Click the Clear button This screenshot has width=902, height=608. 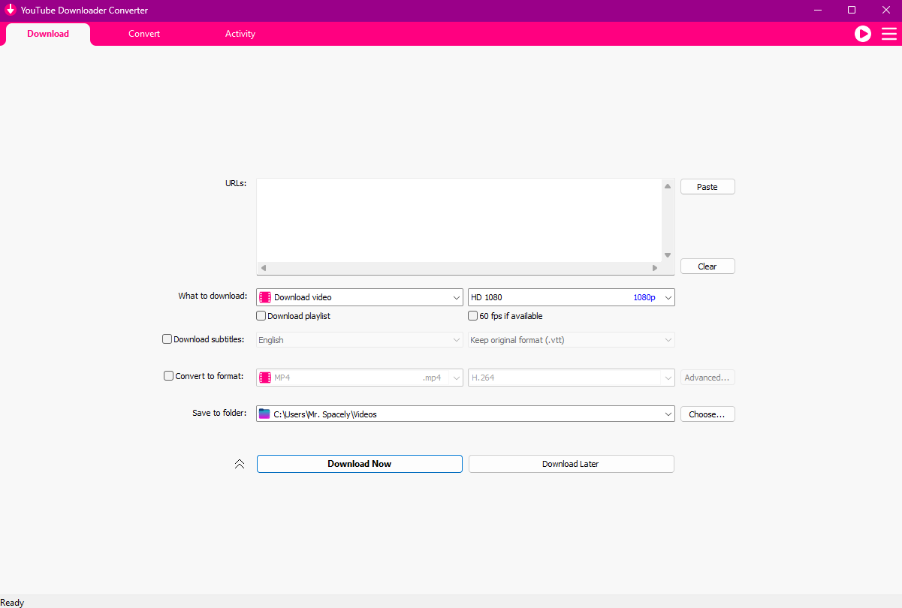(707, 266)
